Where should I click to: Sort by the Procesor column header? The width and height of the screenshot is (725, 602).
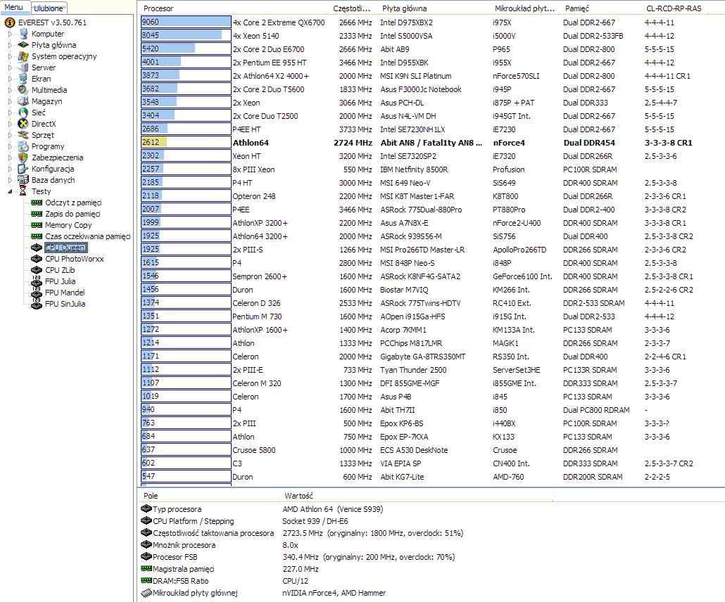click(x=234, y=8)
